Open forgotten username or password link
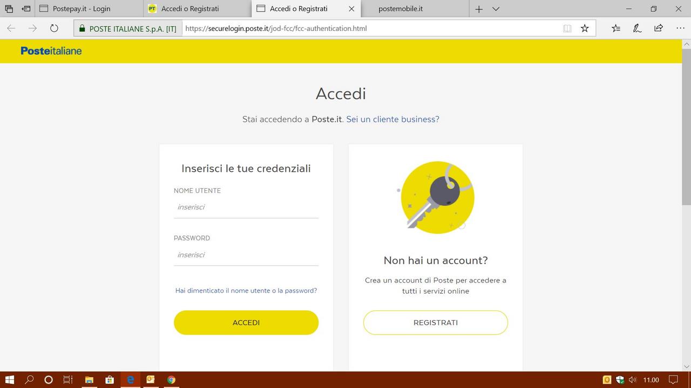The width and height of the screenshot is (691, 388). [x=246, y=290]
